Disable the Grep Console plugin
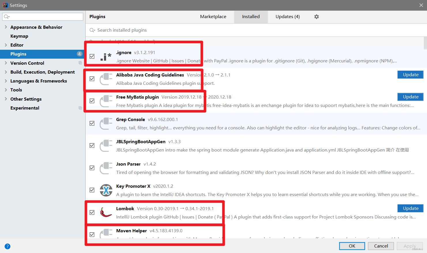The width and height of the screenshot is (427, 253). click(x=92, y=123)
